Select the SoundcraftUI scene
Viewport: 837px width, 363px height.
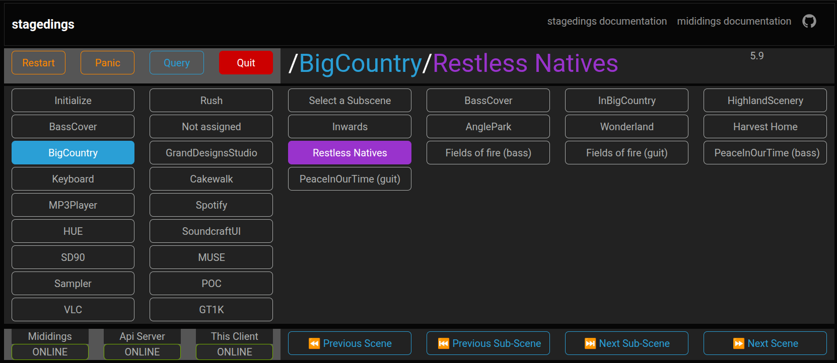(211, 231)
